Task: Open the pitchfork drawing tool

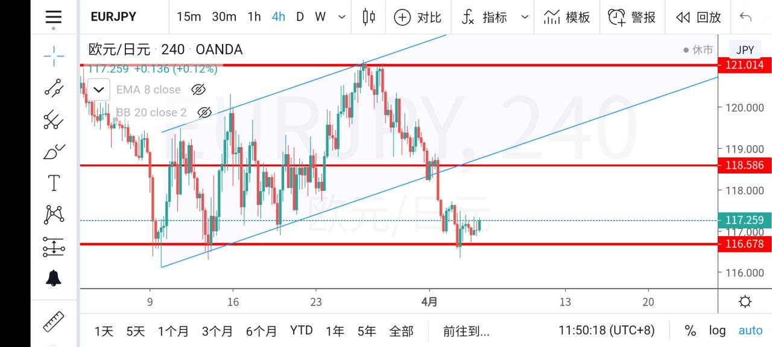Action: 54,120
